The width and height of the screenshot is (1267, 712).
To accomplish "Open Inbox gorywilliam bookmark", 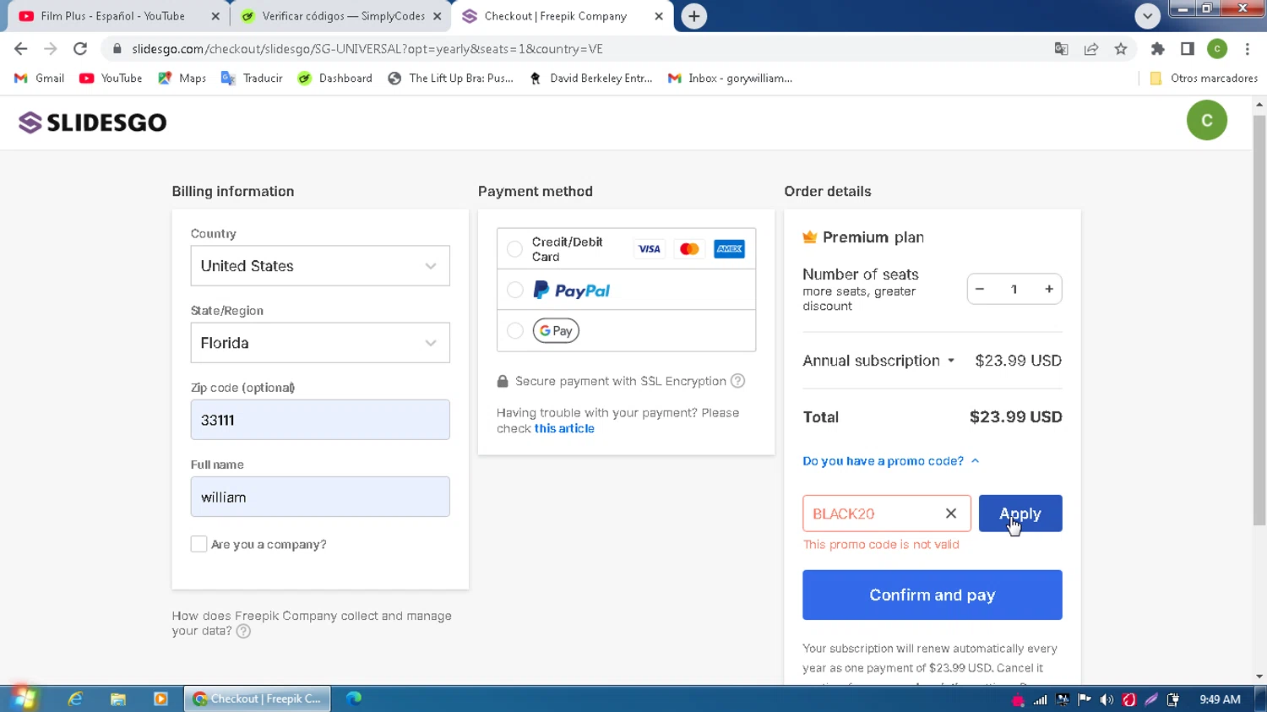I will point(731,78).
